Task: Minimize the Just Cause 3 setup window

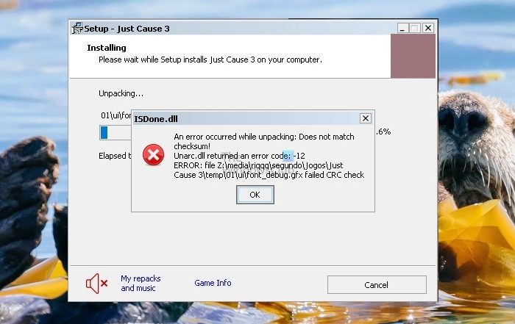Action: tap(402, 28)
